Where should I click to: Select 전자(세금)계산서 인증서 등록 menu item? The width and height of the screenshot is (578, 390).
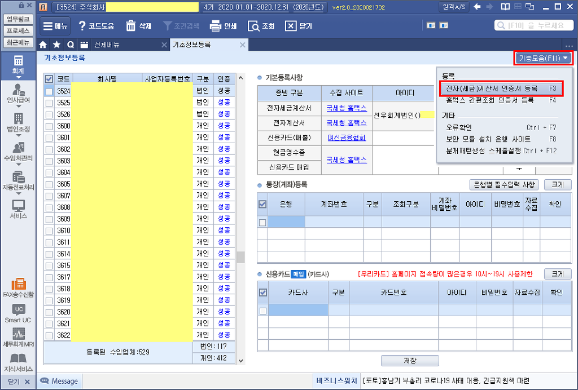coord(492,88)
